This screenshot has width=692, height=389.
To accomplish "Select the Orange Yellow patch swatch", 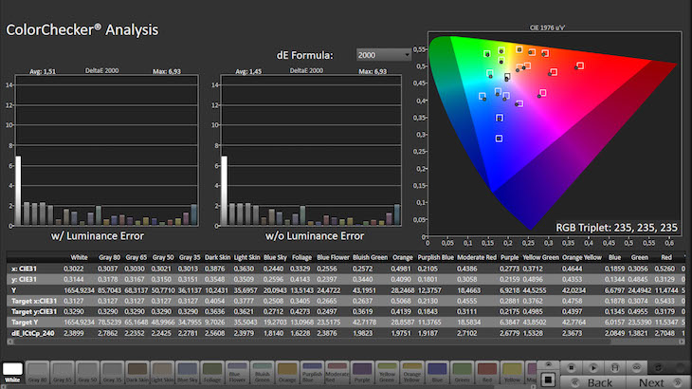I will click(412, 372).
